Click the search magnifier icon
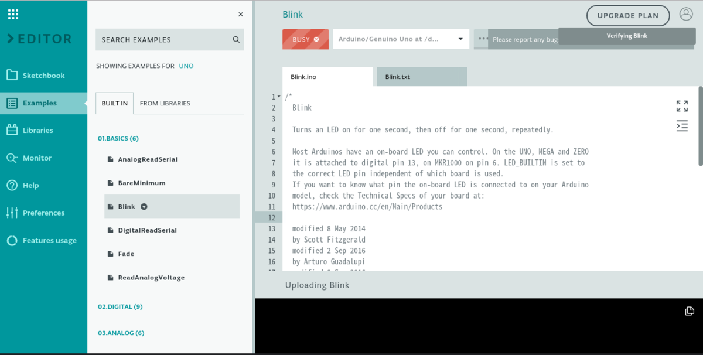The height and width of the screenshot is (355, 703). point(236,40)
